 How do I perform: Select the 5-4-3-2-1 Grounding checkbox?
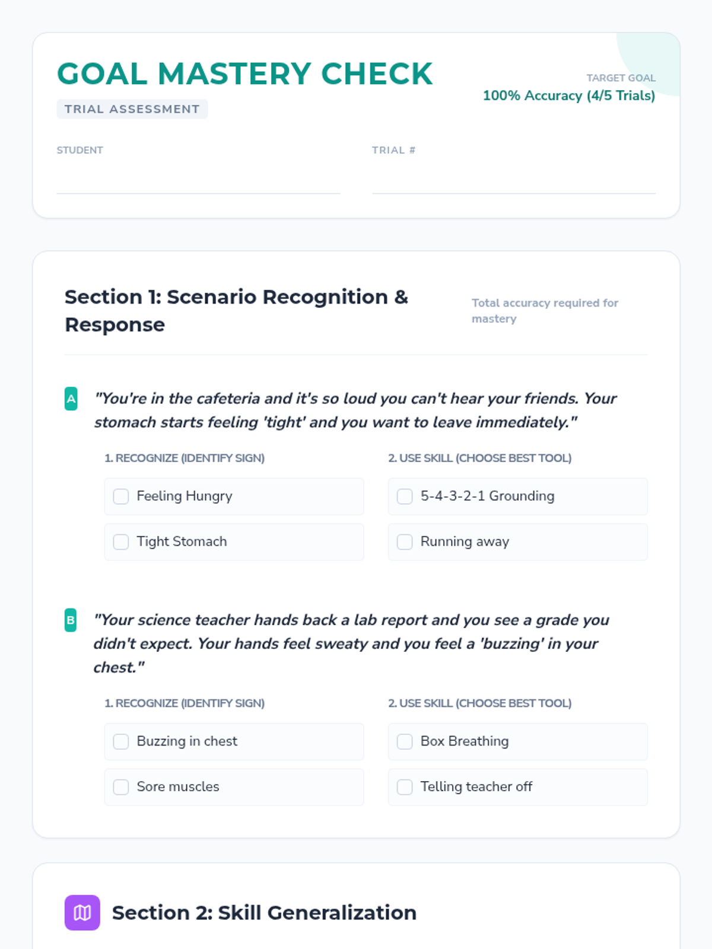[405, 496]
